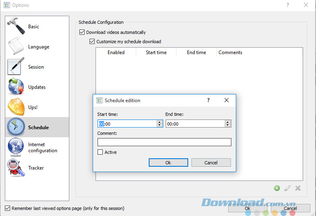Click the delete schedule X icon
The height and width of the screenshot is (216, 316).
tap(298, 188)
